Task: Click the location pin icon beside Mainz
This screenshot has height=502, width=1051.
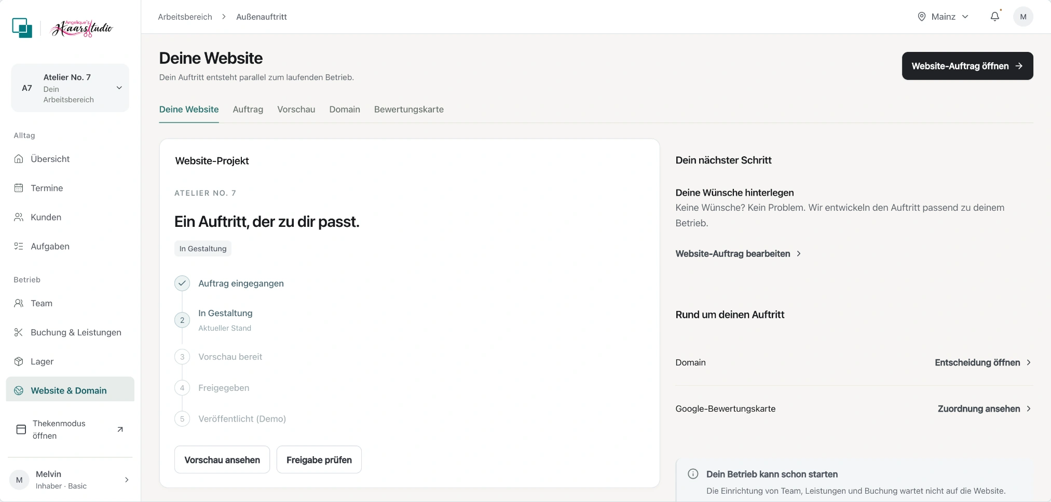Action: 922,17
